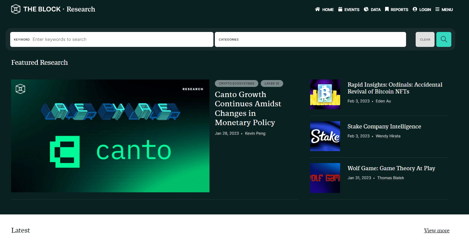This screenshot has width=469, height=241.
Task: Click author Kevin Peng
Action: 255,133
